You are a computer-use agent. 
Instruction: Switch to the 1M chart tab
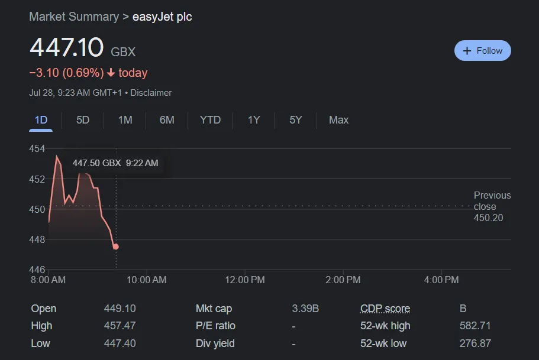click(125, 120)
